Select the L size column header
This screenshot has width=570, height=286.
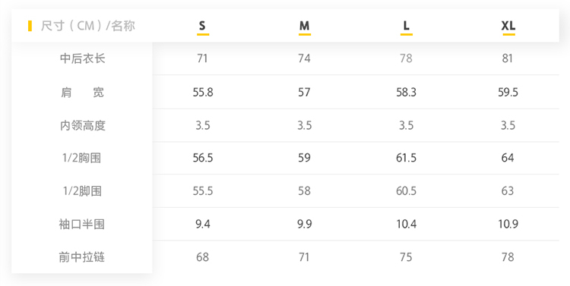click(406, 26)
